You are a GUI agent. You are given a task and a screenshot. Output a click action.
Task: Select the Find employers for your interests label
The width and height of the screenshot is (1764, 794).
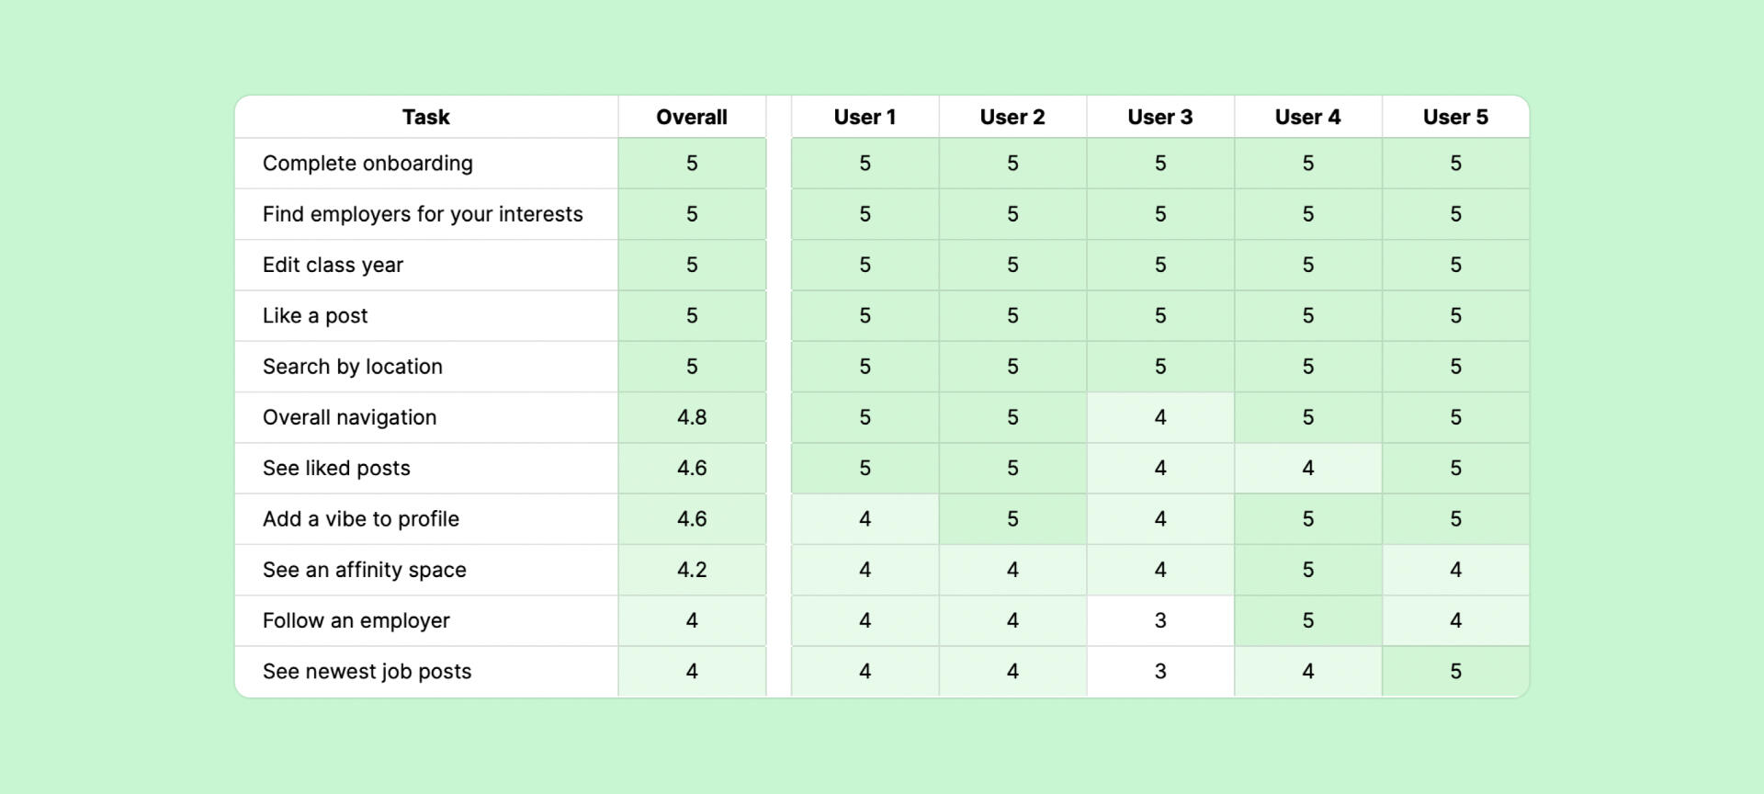click(x=423, y=214)
